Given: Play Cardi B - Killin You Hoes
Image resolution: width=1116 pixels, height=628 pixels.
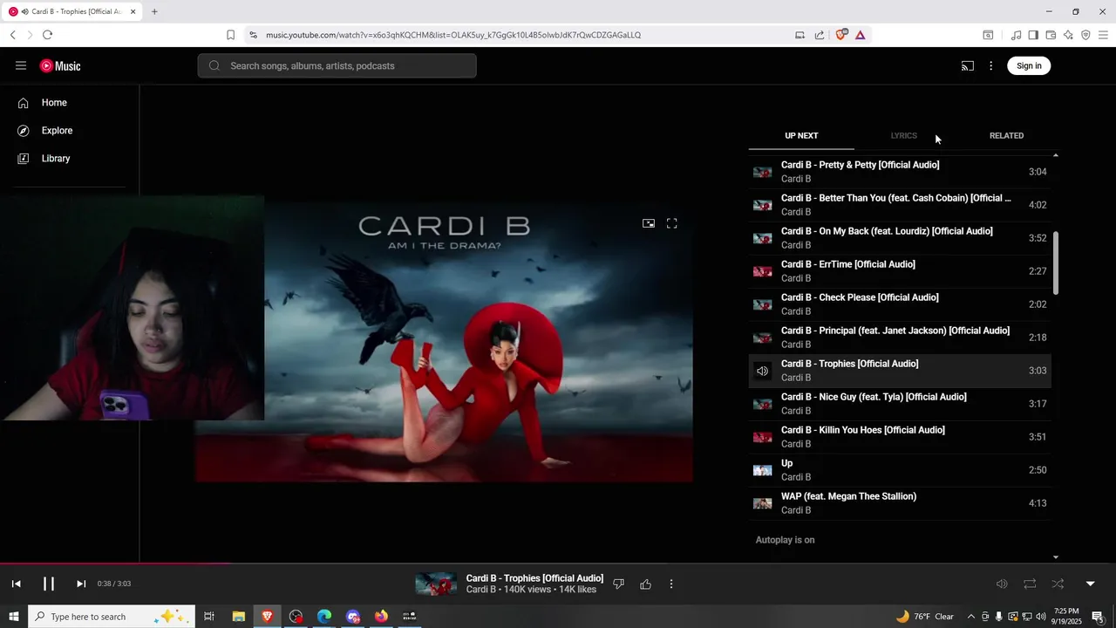Looking at the screenshot, I should pos(900,437).
